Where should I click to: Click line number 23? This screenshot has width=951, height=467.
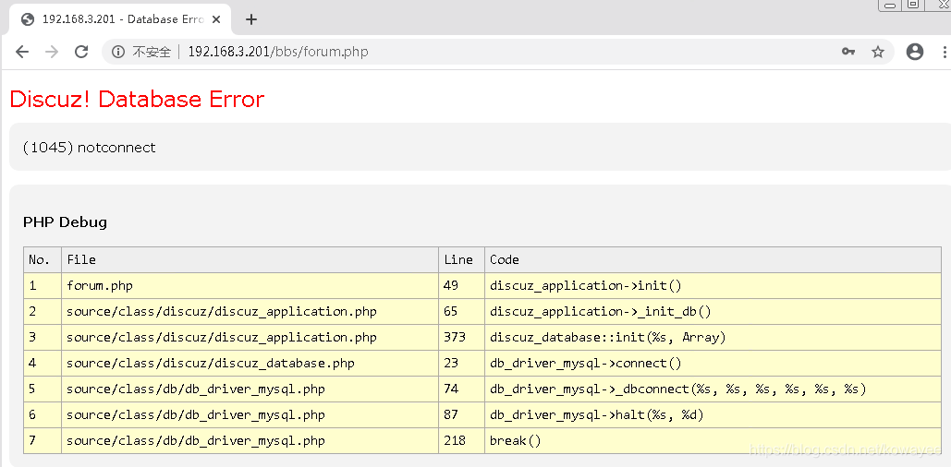(x=461, y=364)
